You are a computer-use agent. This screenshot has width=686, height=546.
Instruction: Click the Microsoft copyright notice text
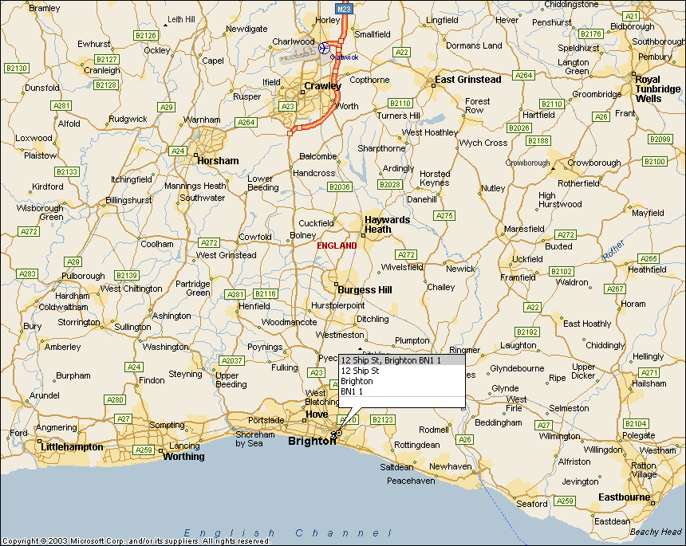coord(136,541)
